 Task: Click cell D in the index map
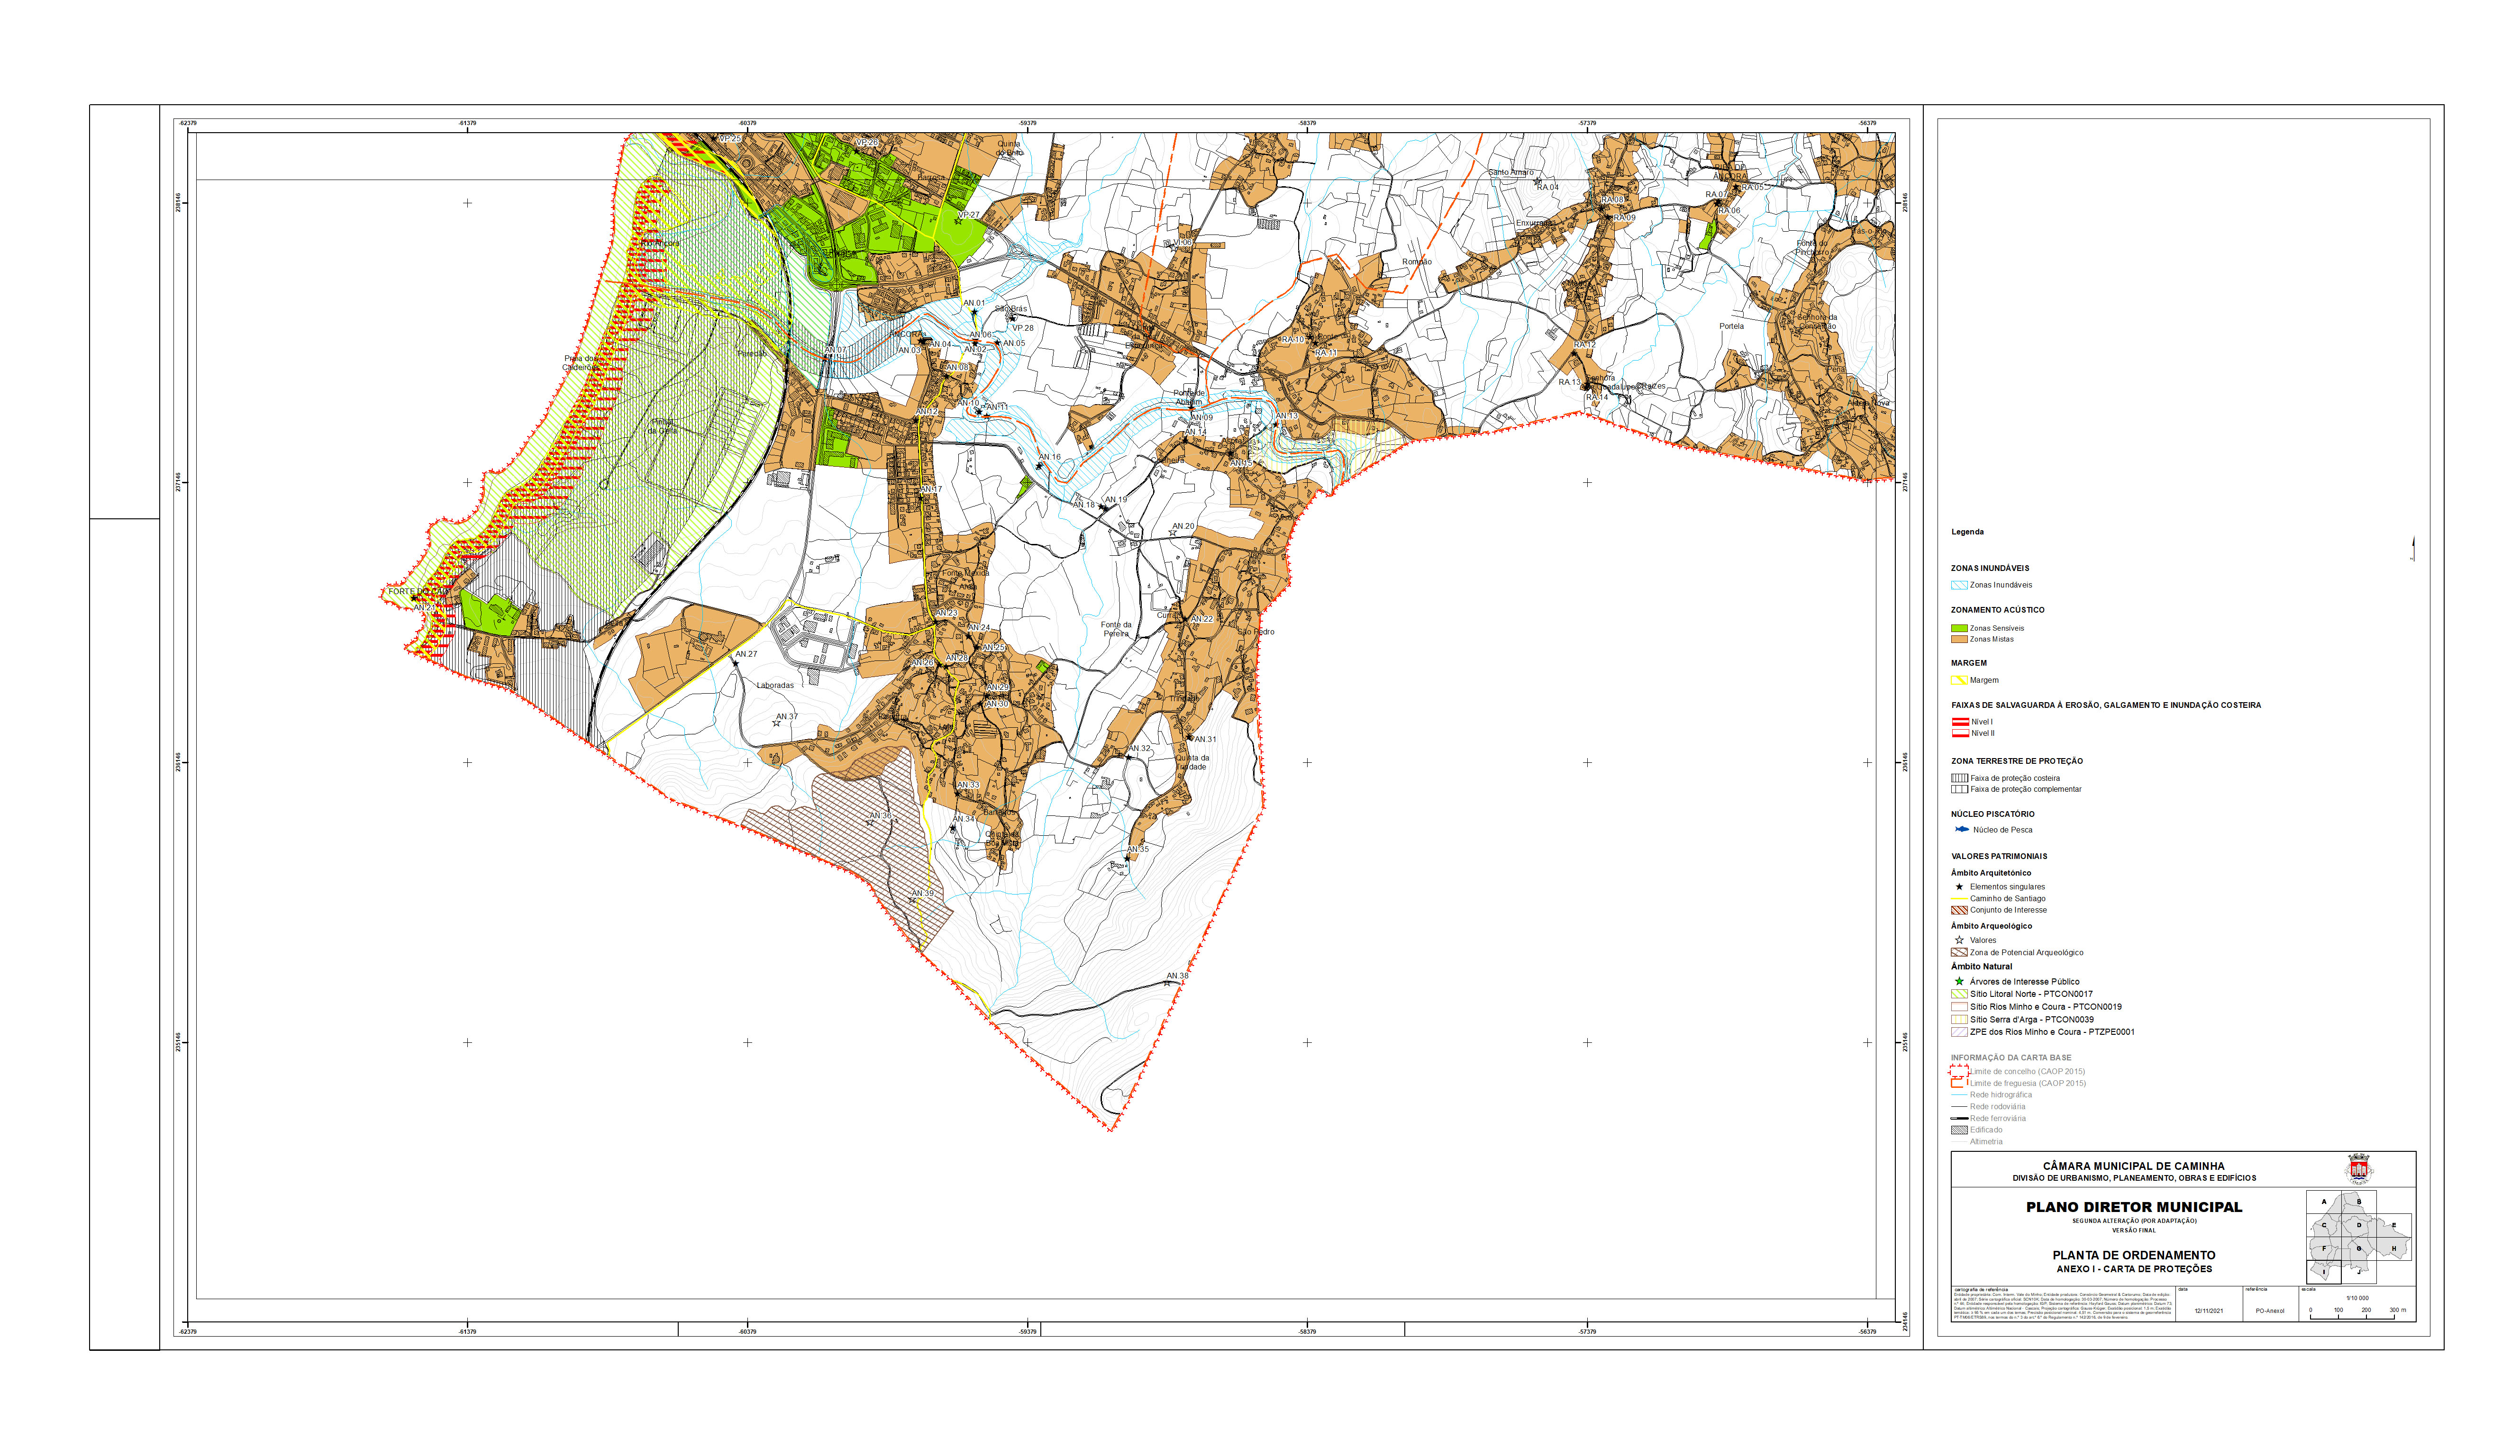point(2359,1225)
